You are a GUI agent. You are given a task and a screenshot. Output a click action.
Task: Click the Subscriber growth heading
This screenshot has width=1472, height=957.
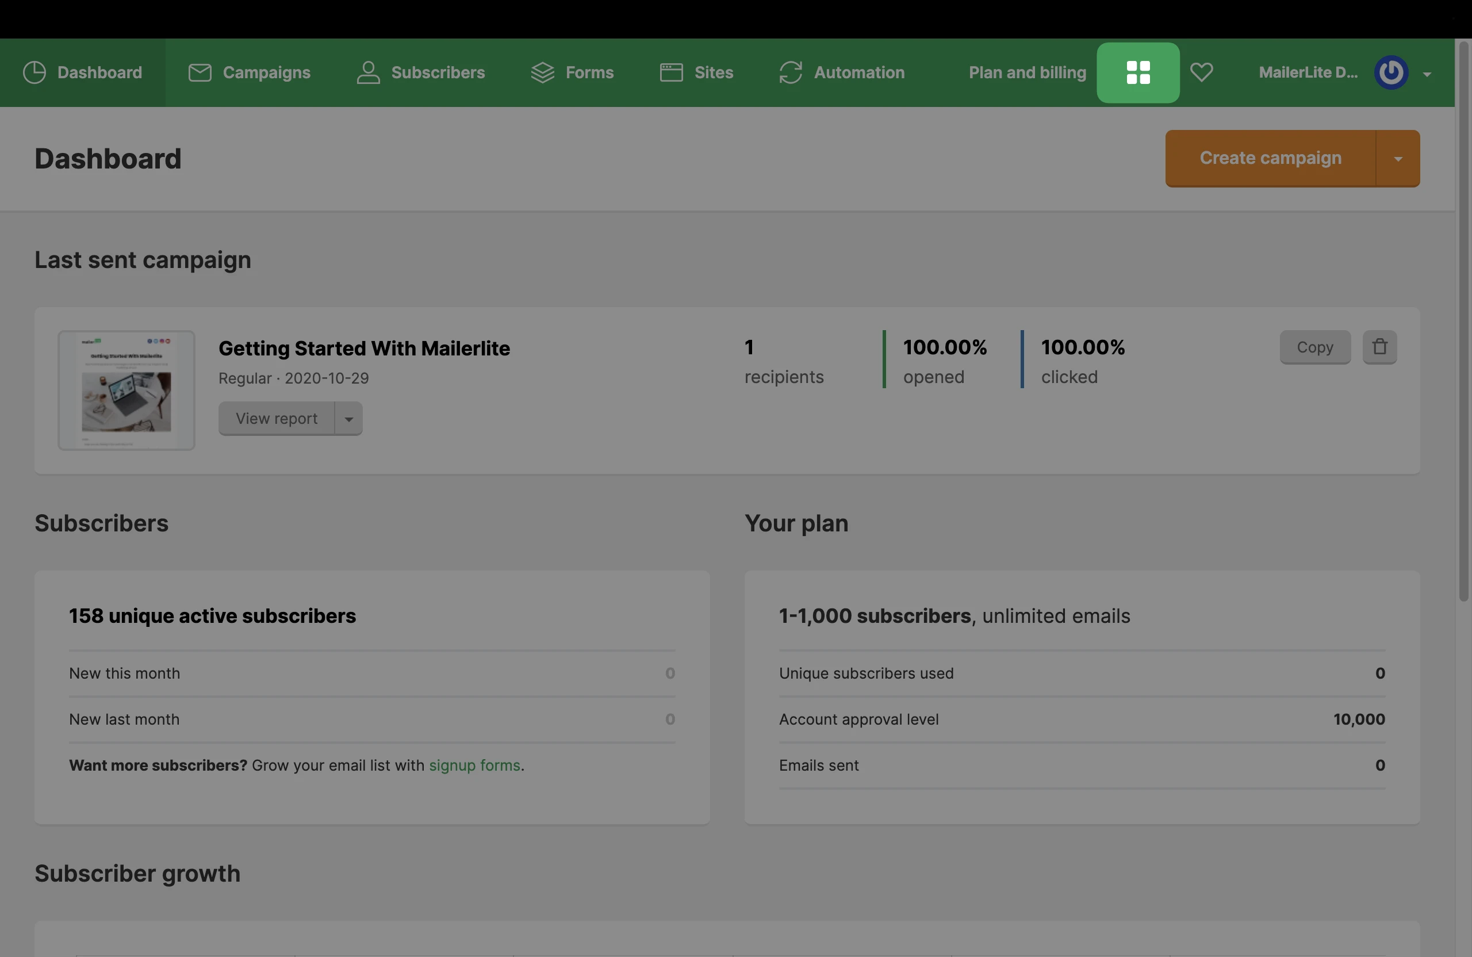[x=137, y=874]
